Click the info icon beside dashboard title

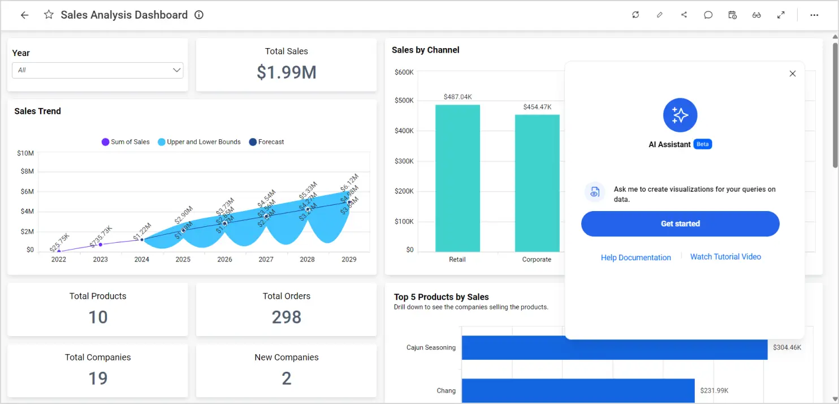click(199, 15)
